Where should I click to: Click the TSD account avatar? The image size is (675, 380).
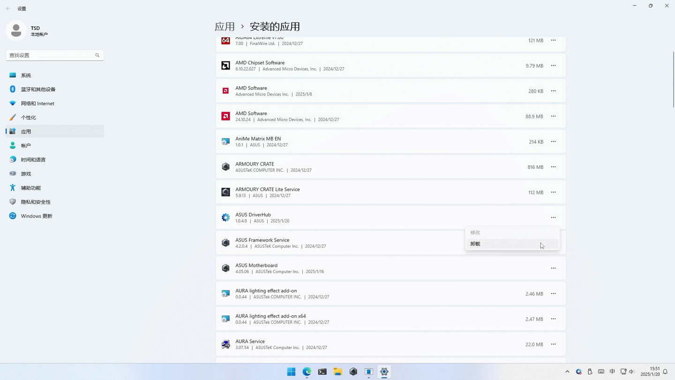coord(16,30)
